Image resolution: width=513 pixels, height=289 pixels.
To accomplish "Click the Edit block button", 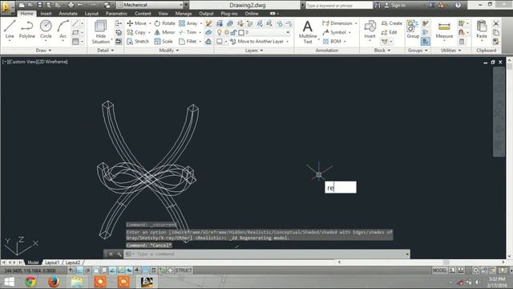I will pos(389,32).
